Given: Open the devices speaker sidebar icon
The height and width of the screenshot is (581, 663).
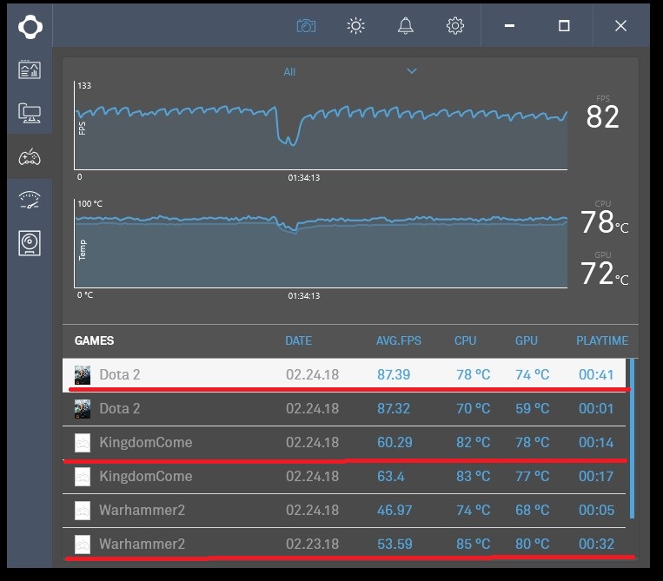Looking at the screenshot, I should [30, 243].
